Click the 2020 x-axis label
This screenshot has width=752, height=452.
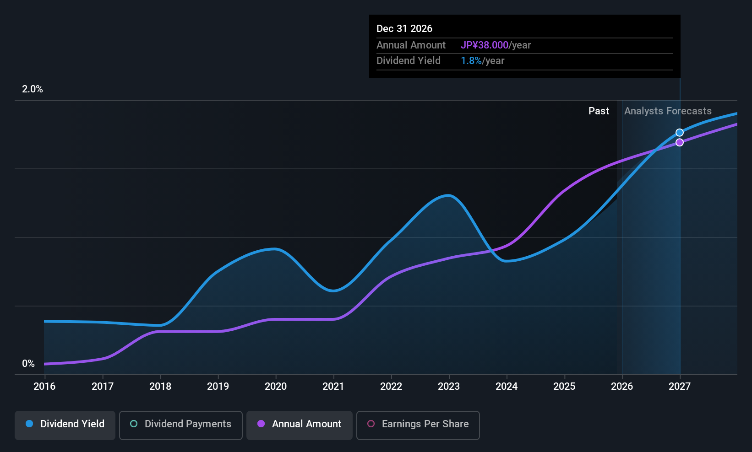[x=276, y=387]
